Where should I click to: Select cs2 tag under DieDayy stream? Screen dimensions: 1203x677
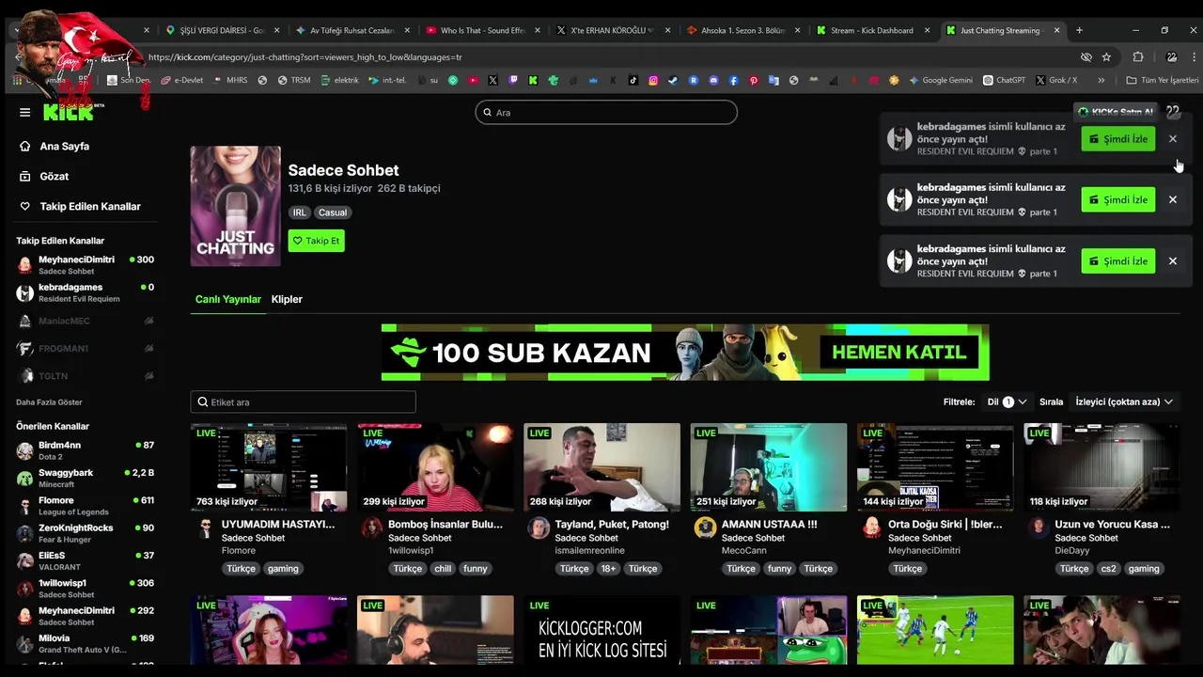click(1108, 569)
